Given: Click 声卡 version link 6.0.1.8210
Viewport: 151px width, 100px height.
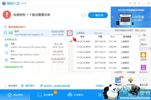Looking at the screenshot, I should pos(58,51).
